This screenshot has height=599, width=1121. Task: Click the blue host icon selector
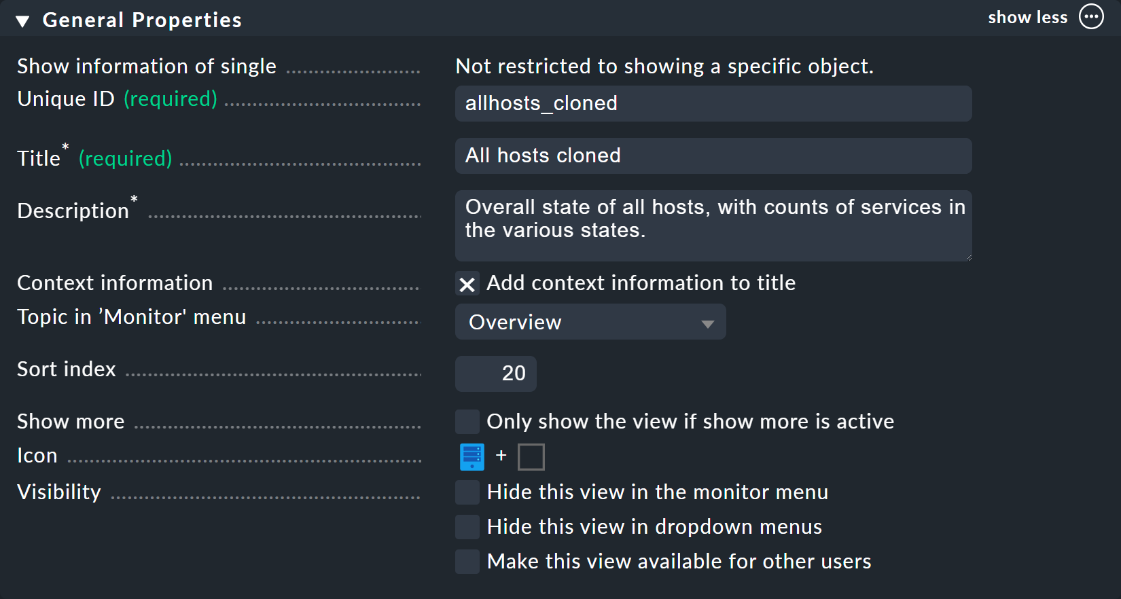472,457
